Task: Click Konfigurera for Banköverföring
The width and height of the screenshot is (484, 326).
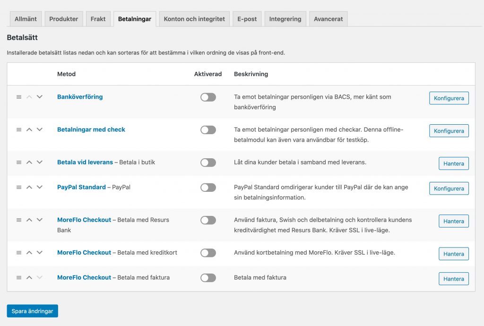Action: coord(449,98)
